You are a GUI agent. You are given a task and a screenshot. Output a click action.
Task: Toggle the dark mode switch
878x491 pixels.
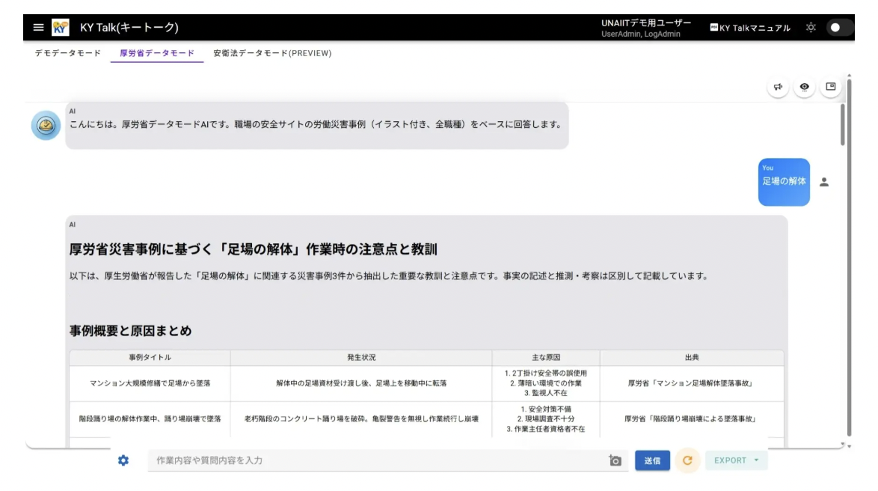(839, 28)
